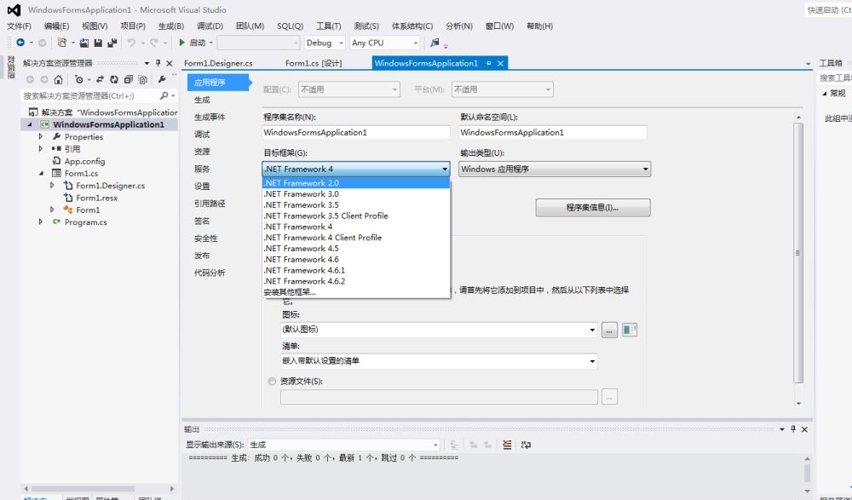This screenshot has height=500, width=852.
Task: Click the 程序集信息(I)... button
Action: click(x=592, y=208)
